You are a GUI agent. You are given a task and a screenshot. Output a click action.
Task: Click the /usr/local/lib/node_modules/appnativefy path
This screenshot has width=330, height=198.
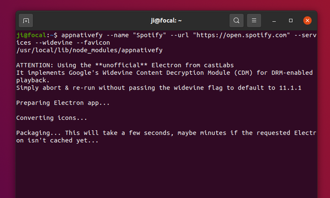click(89, 50)
